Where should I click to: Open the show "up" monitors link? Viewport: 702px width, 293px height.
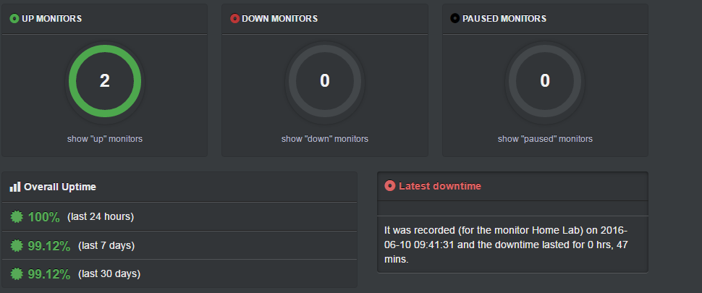point(105,139)
